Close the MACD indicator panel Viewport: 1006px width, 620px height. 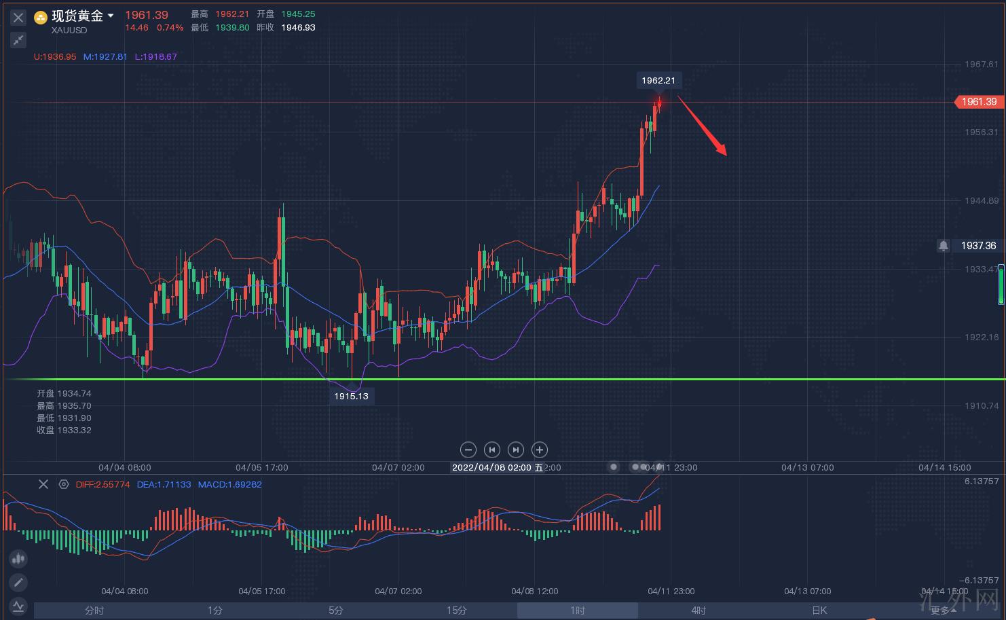43,484
